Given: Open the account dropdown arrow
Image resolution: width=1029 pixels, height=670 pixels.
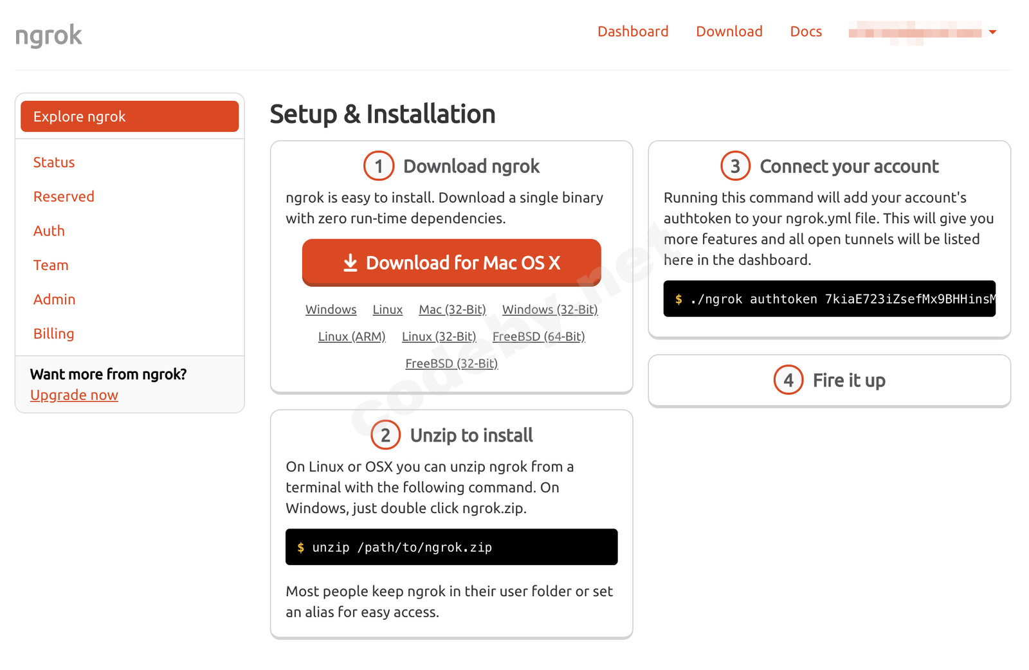Looking at the screenshot, I should tap(992, 32).
